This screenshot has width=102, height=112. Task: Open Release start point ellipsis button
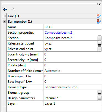click(x=100, y=43)
